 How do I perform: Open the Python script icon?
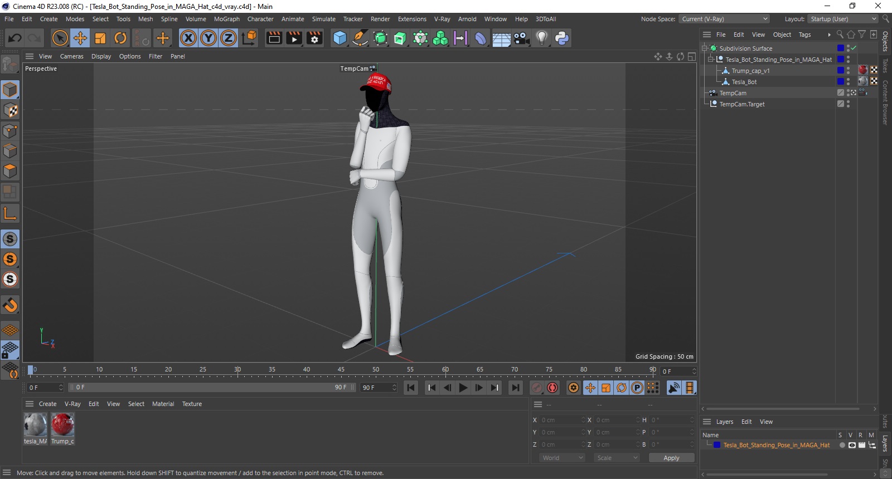(561, 38)
